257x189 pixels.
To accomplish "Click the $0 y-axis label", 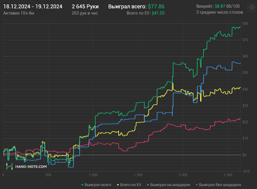I will pyautogui.click(x=245, y=155).
